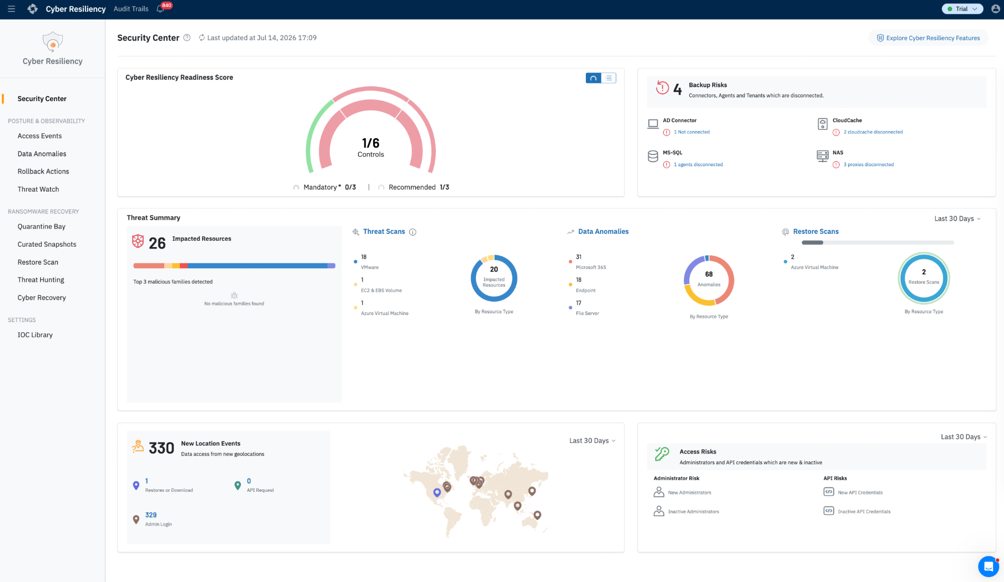Click Explore Cyber Resiliency Features button
The height and width of the screenshot is (582, 1004).
[x=928, y=38]
